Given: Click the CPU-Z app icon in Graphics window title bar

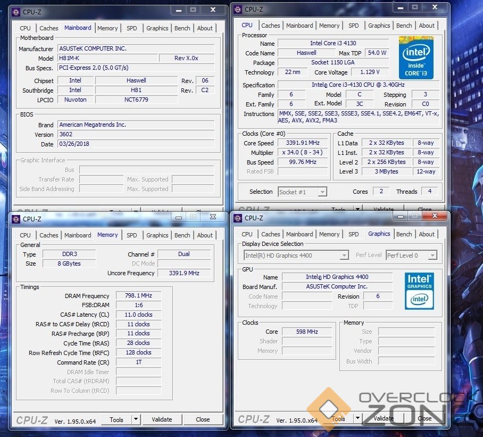Looking at the screenshot, I should click(237, 218).
